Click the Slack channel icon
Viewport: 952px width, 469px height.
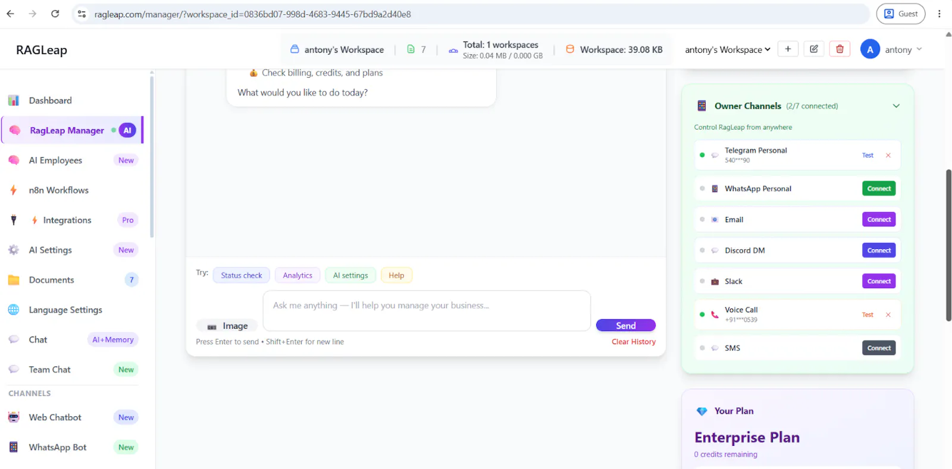pos(715,281)
